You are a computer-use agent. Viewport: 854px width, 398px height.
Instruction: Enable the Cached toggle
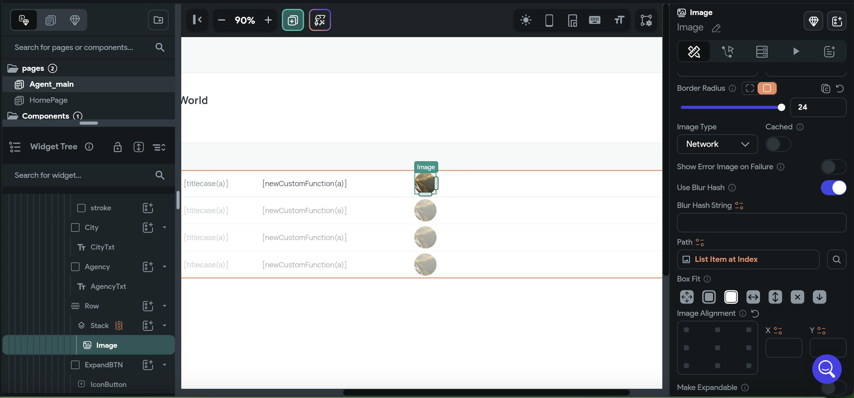point(778,144)
